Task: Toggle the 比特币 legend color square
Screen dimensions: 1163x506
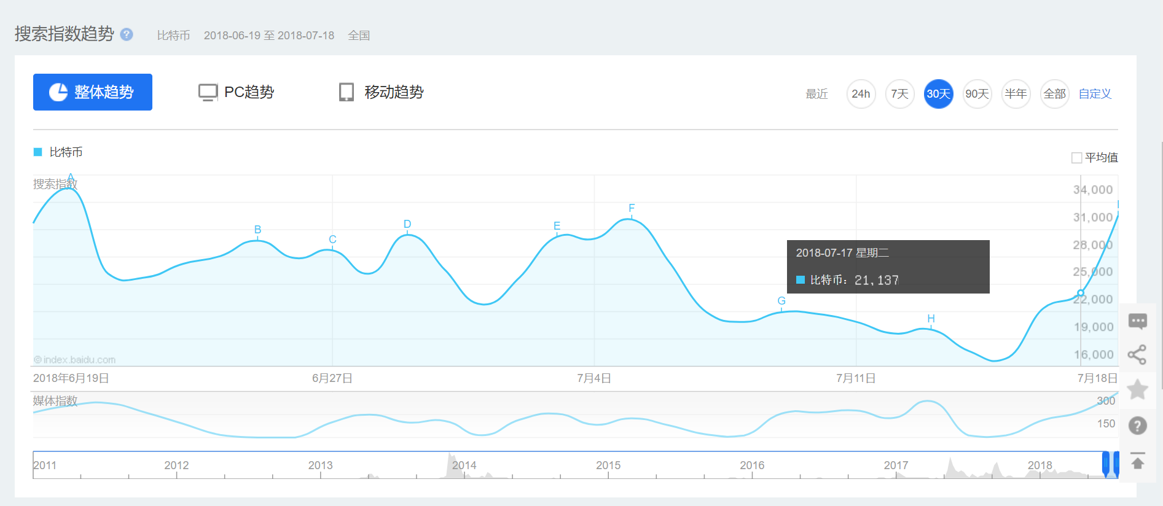Action: 37,152
